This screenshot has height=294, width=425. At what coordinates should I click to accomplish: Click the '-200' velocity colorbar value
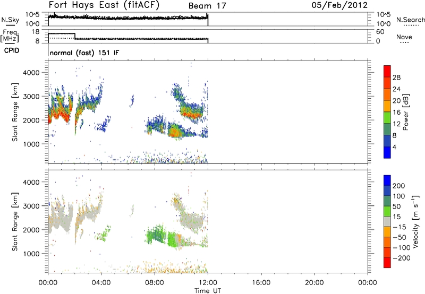tap(402, 258)
